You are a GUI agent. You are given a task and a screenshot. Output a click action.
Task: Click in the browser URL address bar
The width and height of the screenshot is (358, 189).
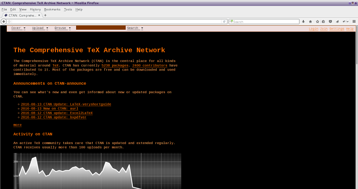116,22
